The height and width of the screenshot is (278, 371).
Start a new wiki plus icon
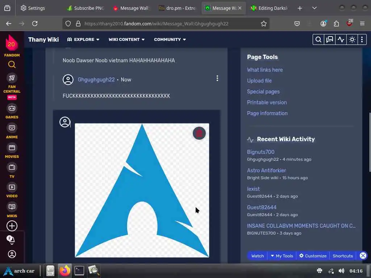(12, 226)
